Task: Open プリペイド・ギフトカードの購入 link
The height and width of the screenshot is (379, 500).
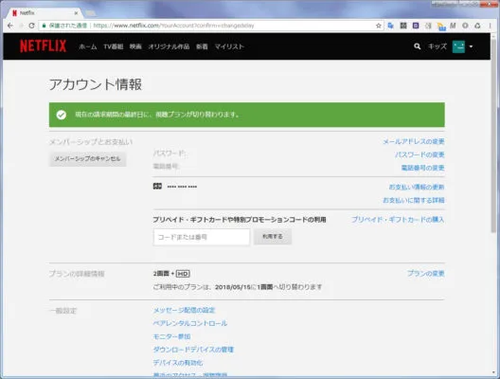Action: (398, 220)
